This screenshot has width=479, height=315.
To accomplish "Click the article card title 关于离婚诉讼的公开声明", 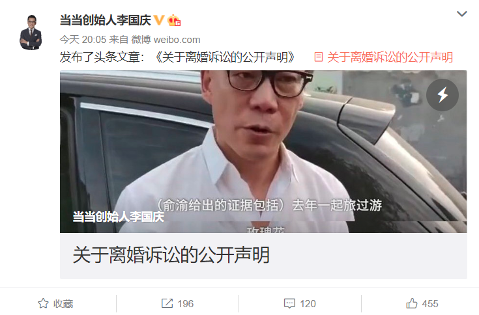I will click(x=171, y=255).
